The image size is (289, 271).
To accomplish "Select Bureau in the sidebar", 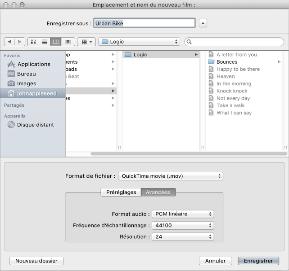I will [x=33, y=74].
